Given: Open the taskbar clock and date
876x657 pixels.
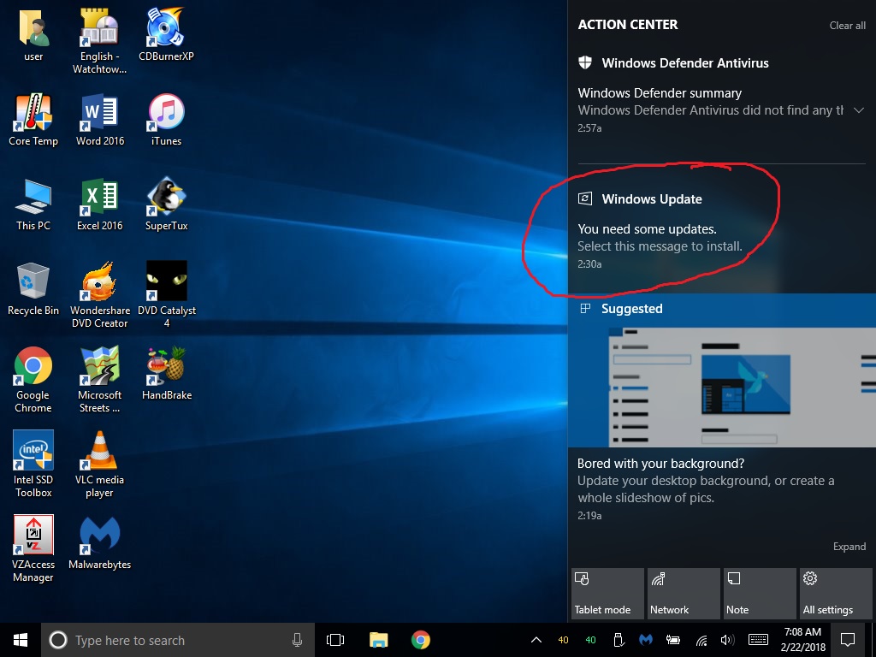Looking at the screenshot, I should point(802,640).
